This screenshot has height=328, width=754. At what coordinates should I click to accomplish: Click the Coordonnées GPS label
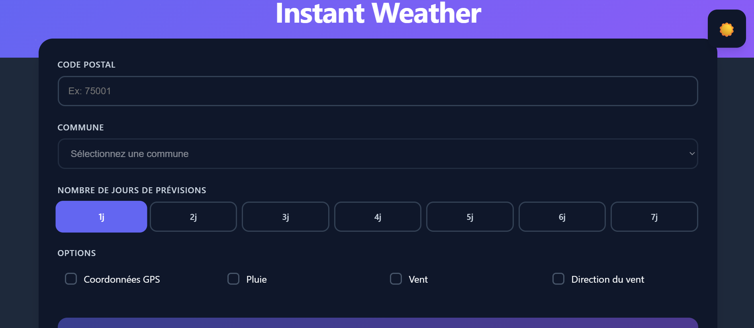121,279
